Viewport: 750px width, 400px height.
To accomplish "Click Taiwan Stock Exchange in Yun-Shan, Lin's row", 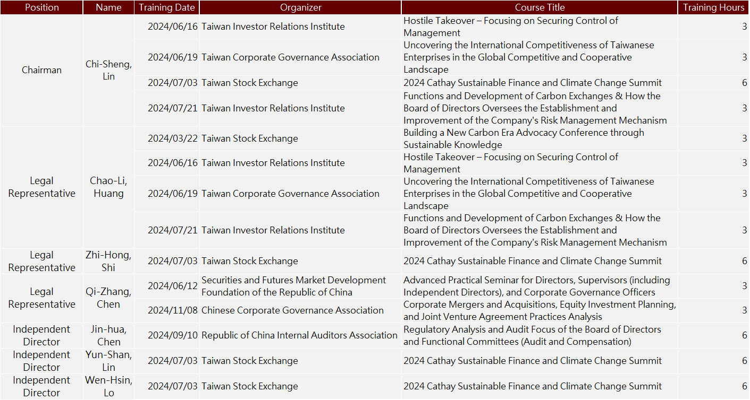I will 249,361.
